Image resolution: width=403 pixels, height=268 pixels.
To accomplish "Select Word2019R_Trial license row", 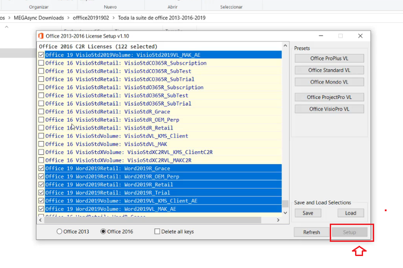I will pos(163,193).
